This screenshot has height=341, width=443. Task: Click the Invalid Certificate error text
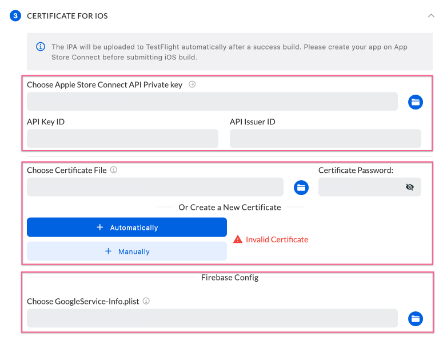pos(277,240)
